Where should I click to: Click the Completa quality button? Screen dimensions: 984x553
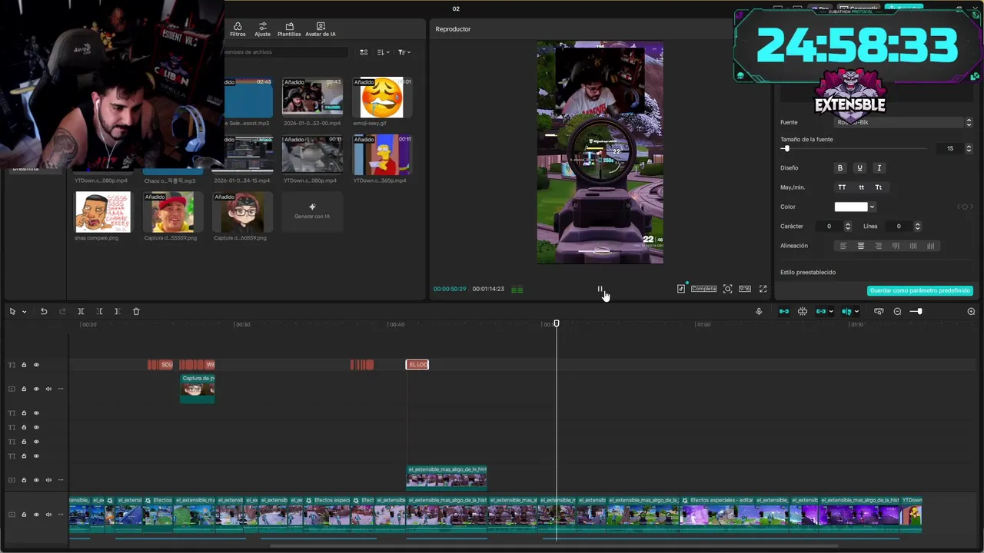[703, 289]
